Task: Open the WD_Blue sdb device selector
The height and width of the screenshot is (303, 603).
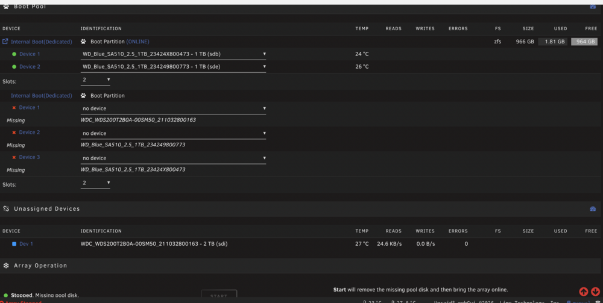Action: pyautogui.click(x=173, y=54)
